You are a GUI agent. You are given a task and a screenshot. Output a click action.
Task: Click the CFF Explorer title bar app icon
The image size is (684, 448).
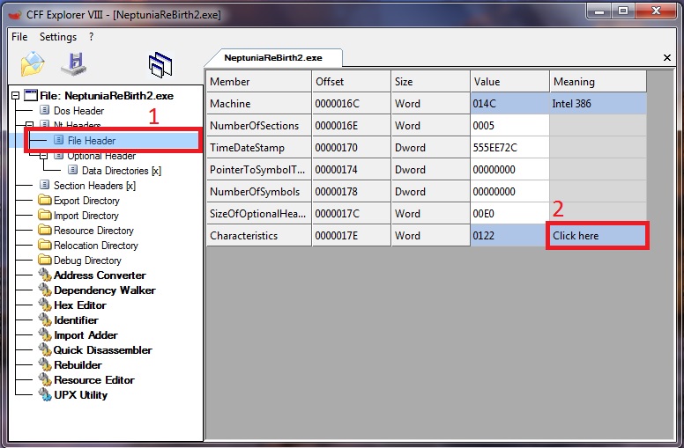click(15, 15)
